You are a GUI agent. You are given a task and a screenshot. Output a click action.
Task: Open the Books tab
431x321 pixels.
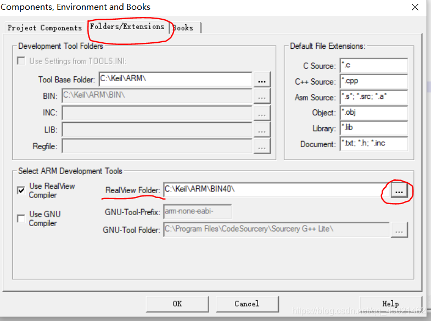pyautogui.click(x=184, y=28)
